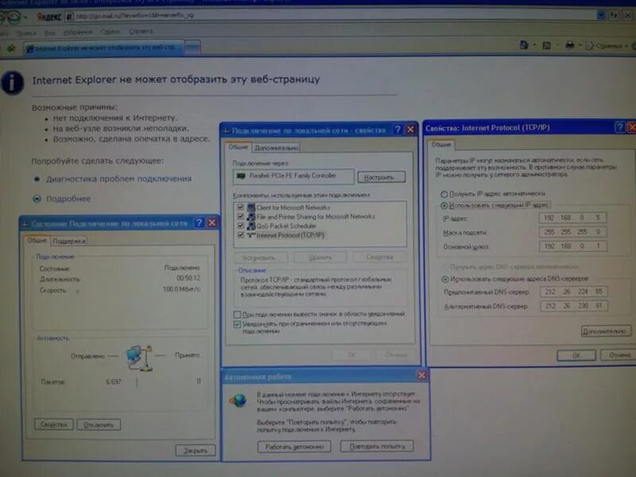Viewport: 636px width, 477px height.
Task: Select use following DNS server addresses radio
Action: tap(445, 279)
